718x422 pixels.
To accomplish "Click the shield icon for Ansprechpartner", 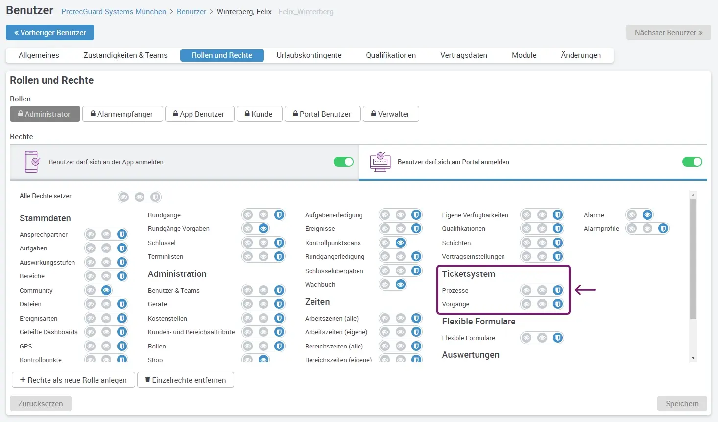I will point(122,235).
